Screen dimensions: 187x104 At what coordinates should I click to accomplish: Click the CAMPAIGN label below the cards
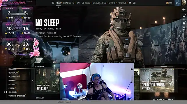coord(40,98)
